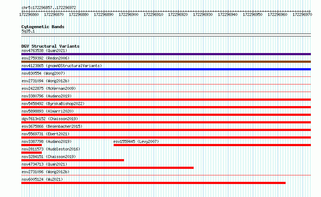Select the short red bar under nsv3387798
The image size is (321, 197).
(x=31, y=145)
